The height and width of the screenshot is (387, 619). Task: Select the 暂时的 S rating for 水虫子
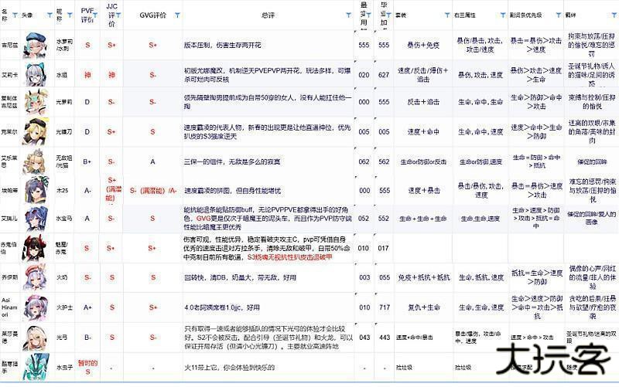[x=87, y=367]
